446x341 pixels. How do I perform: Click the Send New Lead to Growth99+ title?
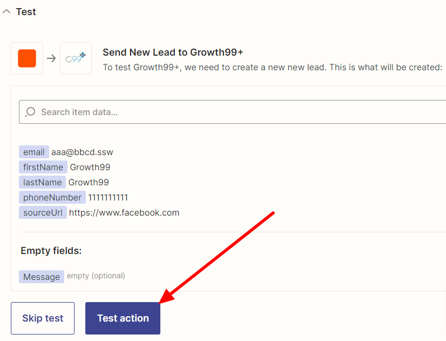pyautogui.click(x=173, y=52)
